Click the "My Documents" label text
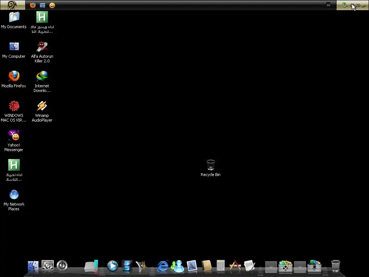The image size is (369, 277). [x=14, y=27]
